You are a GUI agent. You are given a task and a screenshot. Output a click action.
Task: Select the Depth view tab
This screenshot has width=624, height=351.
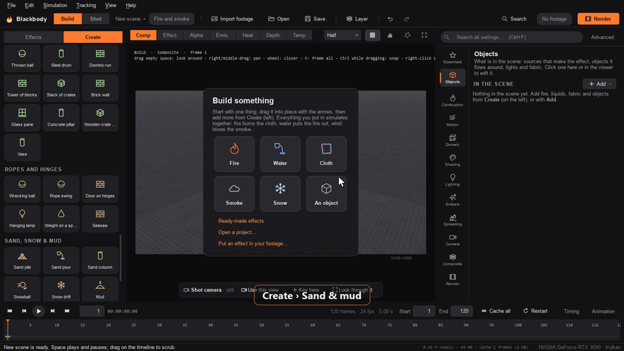tap(272, 35)
